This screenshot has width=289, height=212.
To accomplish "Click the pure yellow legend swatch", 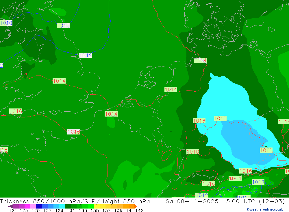I will [x=97, y=206].
